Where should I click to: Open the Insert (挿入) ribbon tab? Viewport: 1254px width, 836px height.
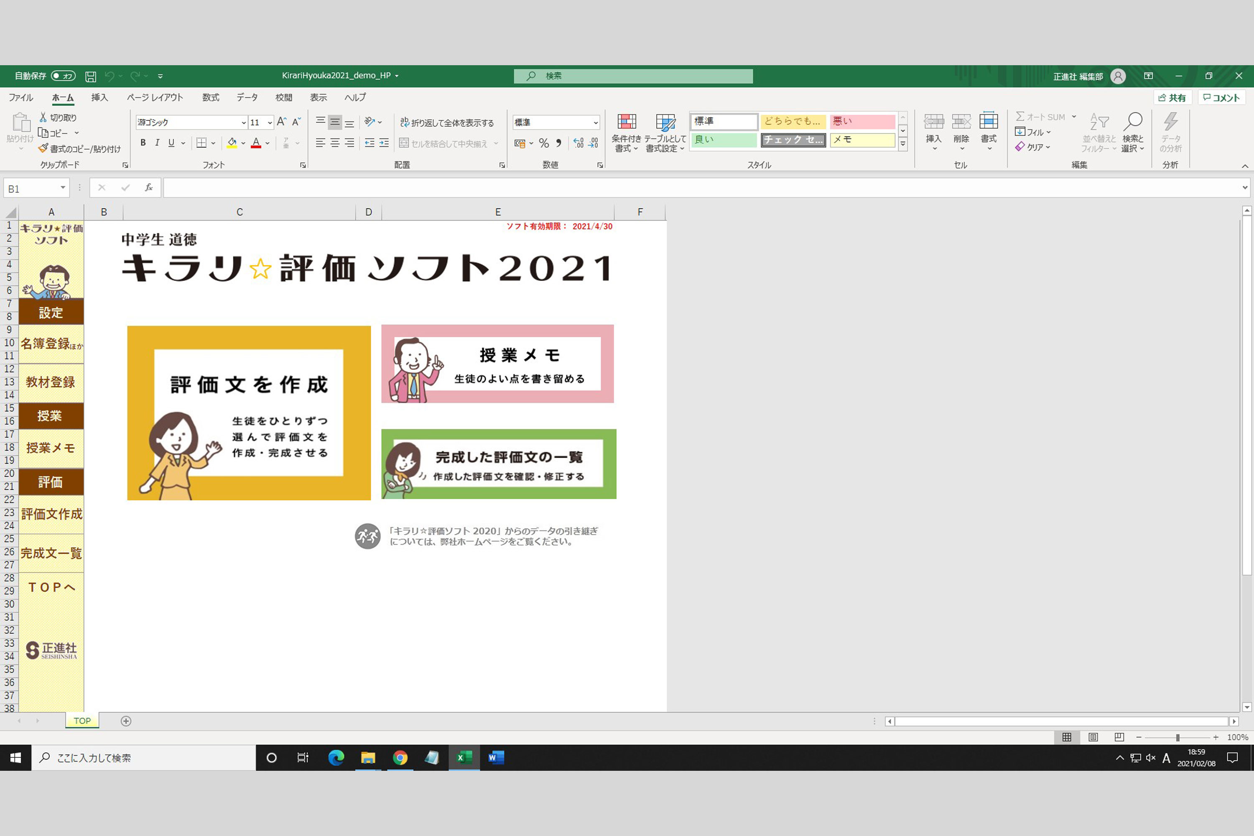(99, 97)
